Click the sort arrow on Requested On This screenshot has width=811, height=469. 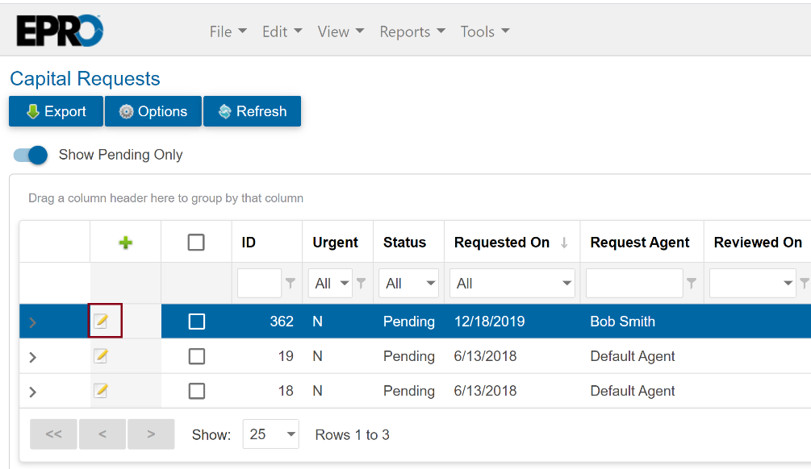click(x=564, y=243)
